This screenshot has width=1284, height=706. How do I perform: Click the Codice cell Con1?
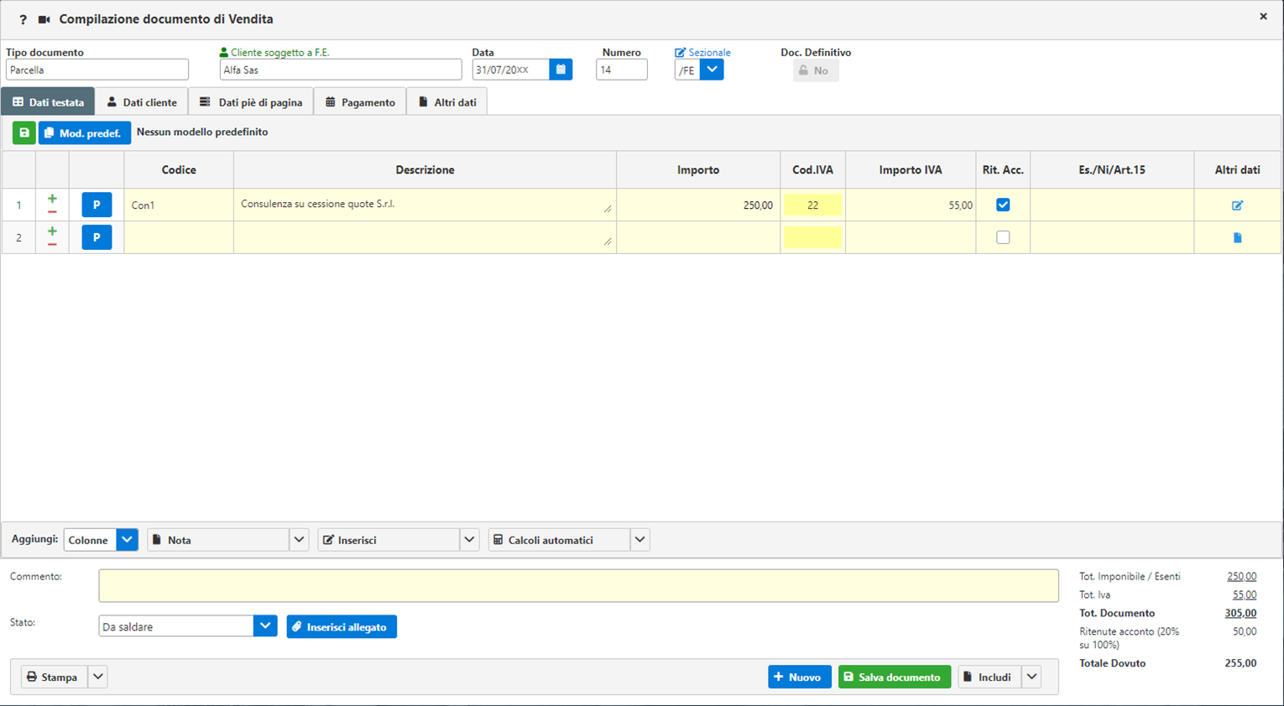(x=179, y=205)
